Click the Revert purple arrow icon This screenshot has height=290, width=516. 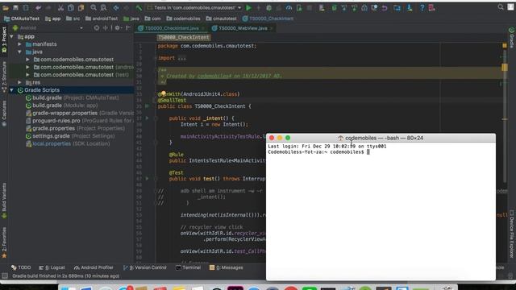coord(385,7)
